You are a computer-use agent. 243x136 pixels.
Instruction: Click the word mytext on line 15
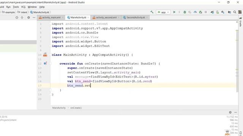click(150, 77)
